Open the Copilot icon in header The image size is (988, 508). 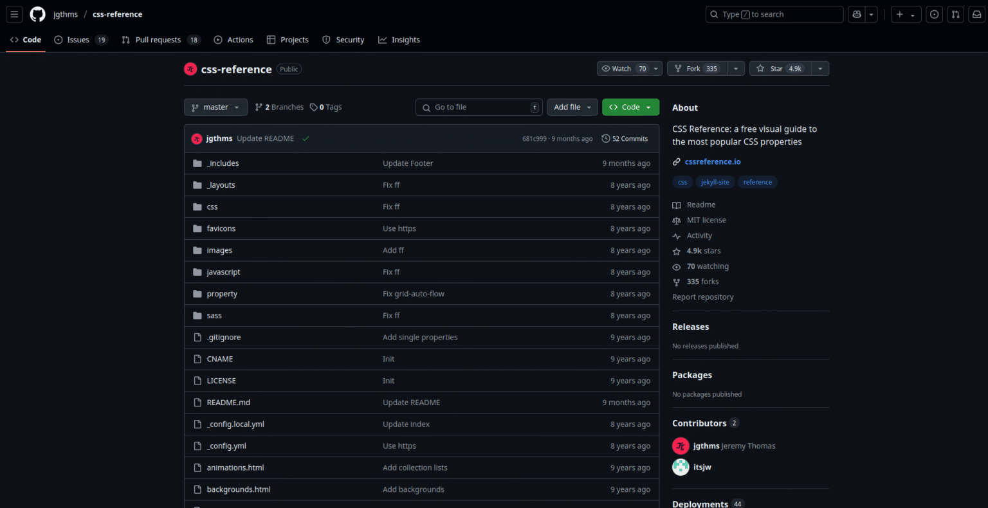pos(857,14)
